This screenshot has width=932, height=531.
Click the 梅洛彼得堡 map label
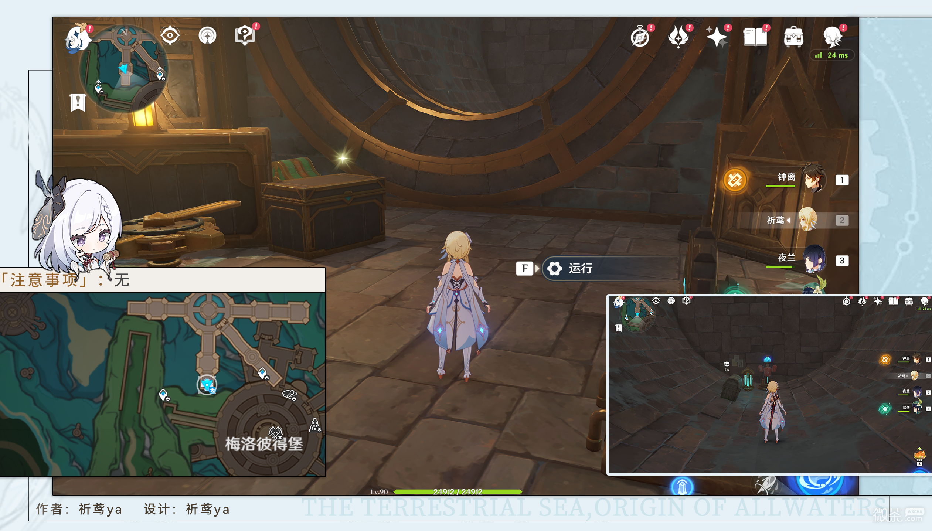264,444
